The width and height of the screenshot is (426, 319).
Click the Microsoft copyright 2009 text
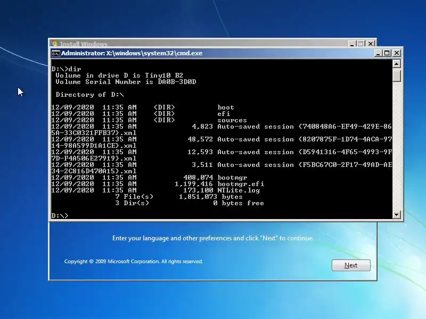[134, 262]
